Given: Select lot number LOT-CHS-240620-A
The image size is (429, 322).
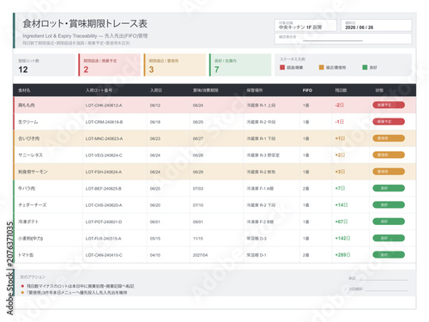Looking at the screenshot, I should click(x=104, y=205).
